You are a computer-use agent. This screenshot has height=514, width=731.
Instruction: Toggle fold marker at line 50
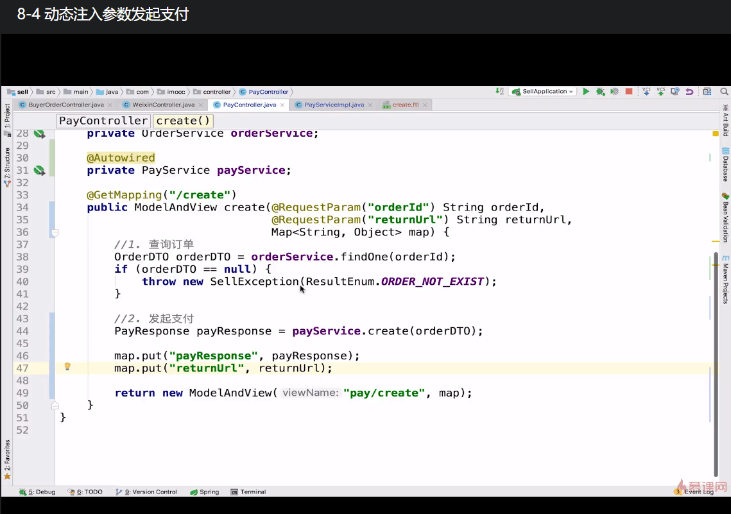(55, 406)
